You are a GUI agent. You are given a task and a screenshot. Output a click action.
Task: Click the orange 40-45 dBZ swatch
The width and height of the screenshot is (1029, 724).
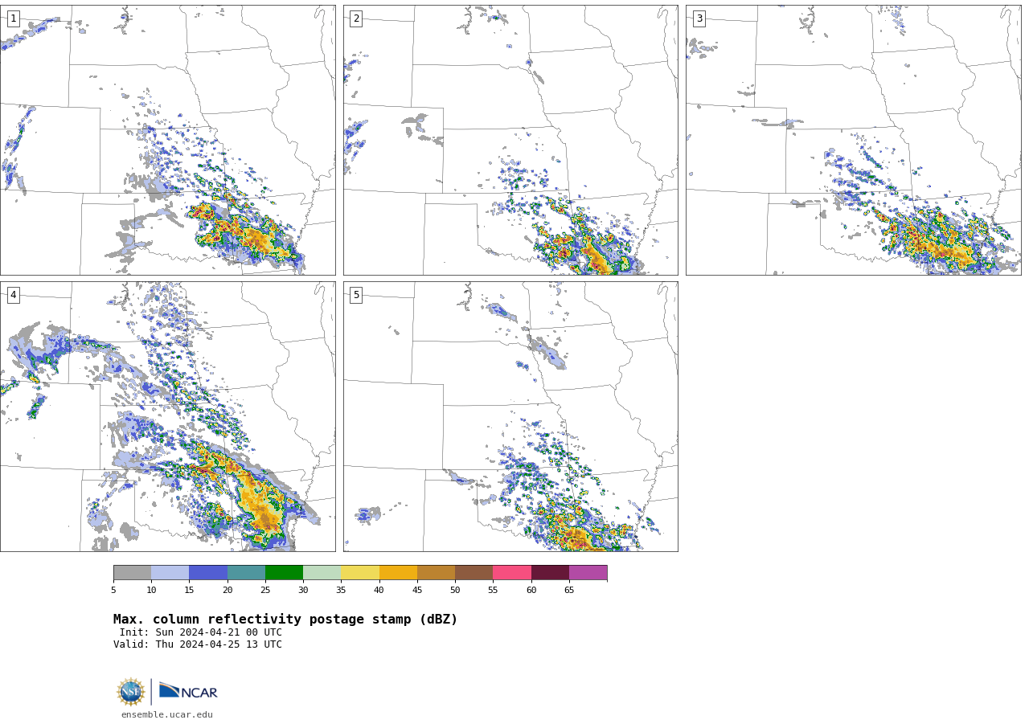click(x=398, y=573)
